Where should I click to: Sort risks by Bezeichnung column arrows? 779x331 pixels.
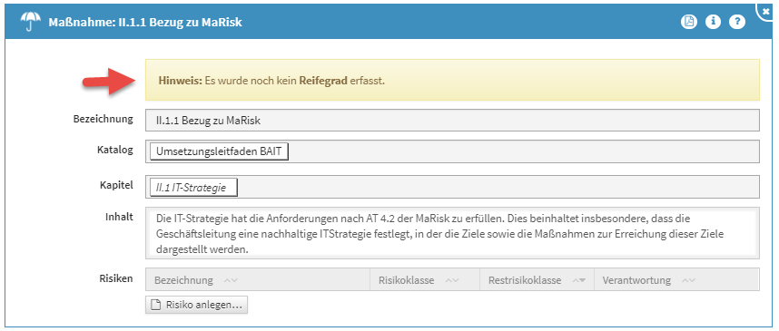[231, 280]
